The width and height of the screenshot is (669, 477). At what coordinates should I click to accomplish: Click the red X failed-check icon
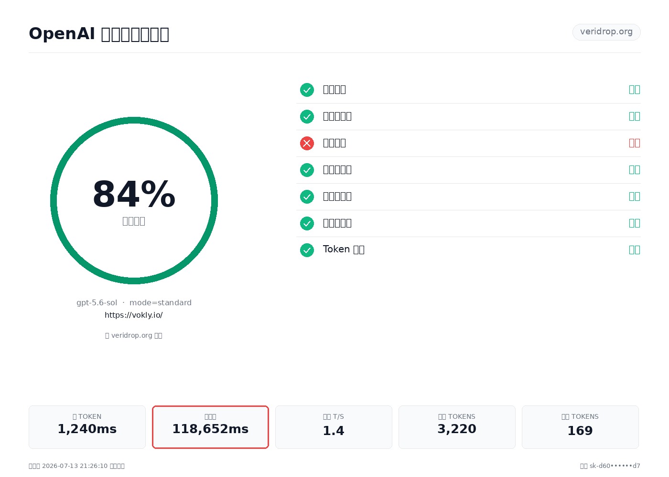point(307,143)
